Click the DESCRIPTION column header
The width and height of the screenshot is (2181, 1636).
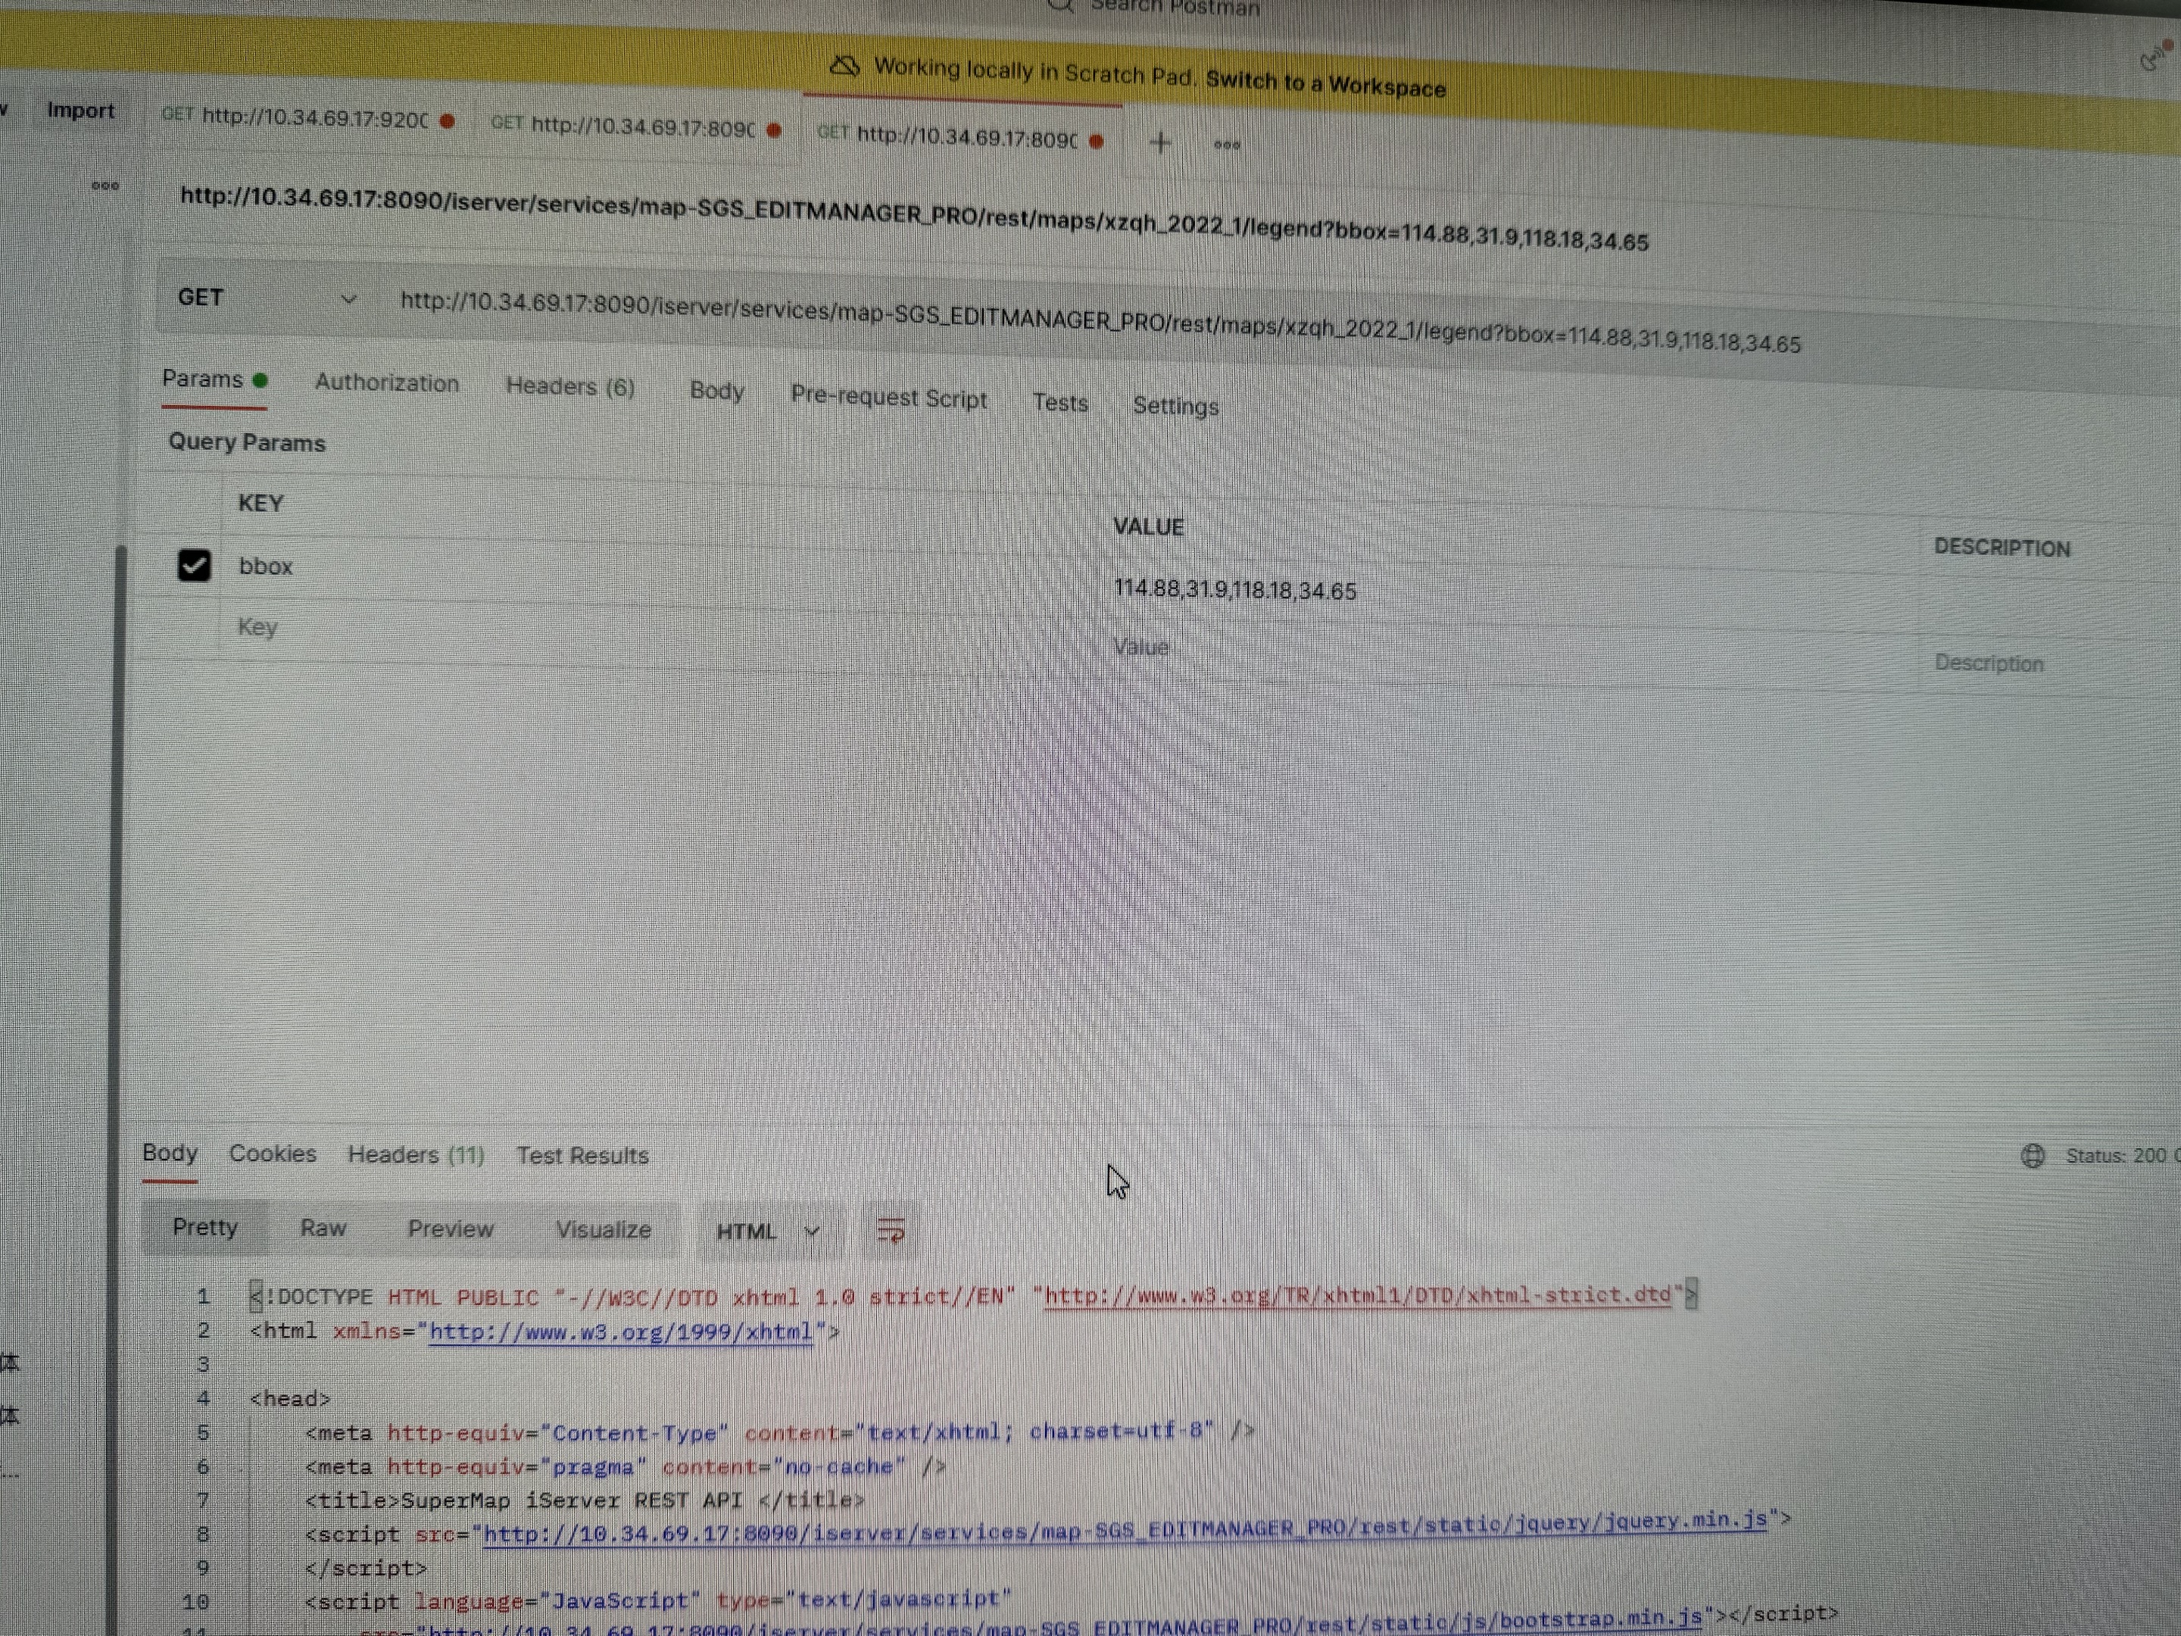(x=2002, y=548)
